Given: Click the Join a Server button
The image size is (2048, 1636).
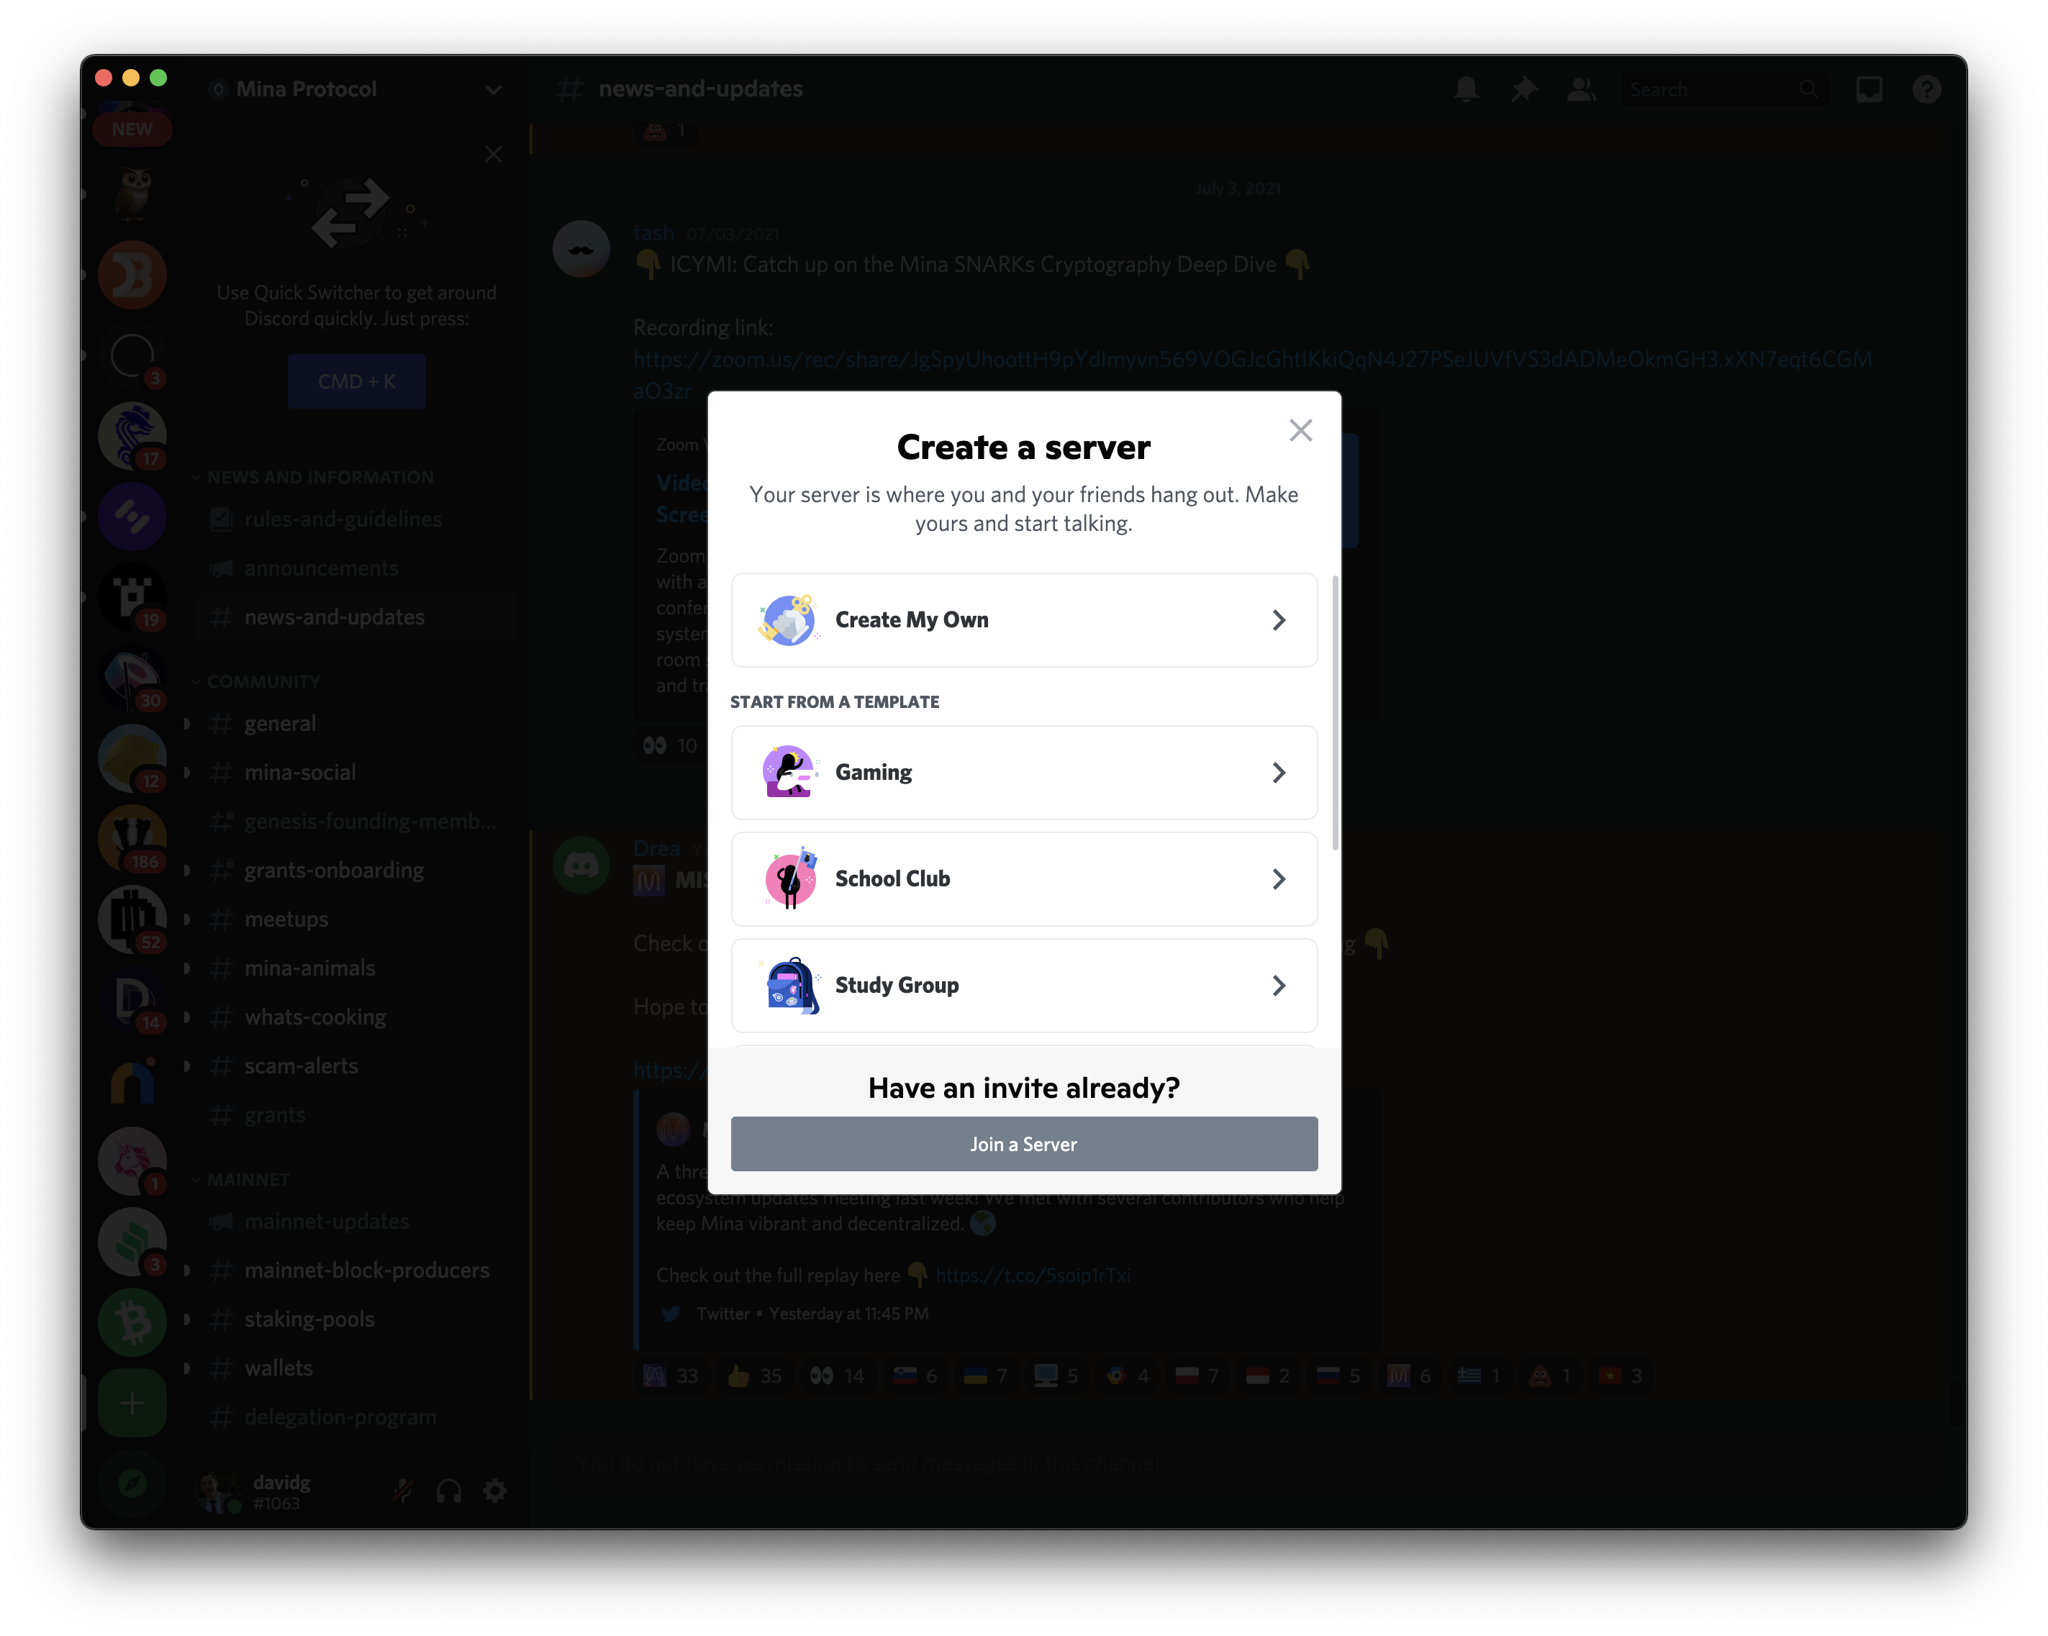Looking at the screenshot, I should [1023, 1143].
